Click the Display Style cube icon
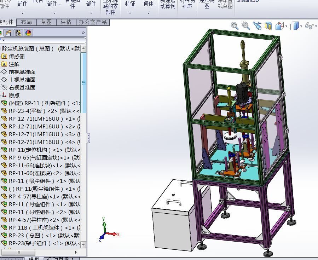 pos(294,26)
